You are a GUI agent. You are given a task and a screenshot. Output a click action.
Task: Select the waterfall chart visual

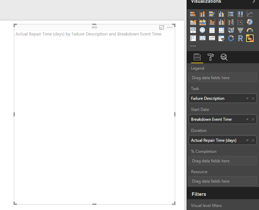click(231, 22)
